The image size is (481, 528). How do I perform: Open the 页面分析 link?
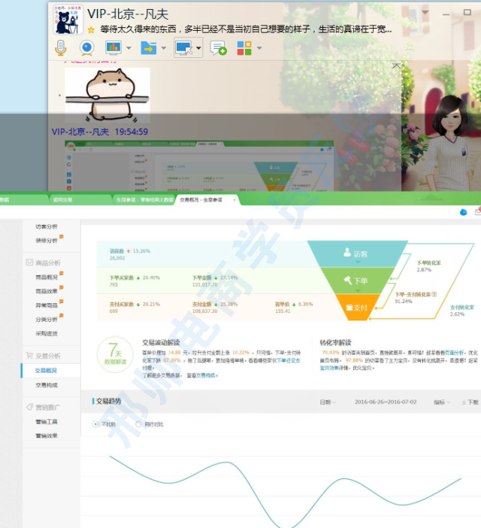click(454, 352)
